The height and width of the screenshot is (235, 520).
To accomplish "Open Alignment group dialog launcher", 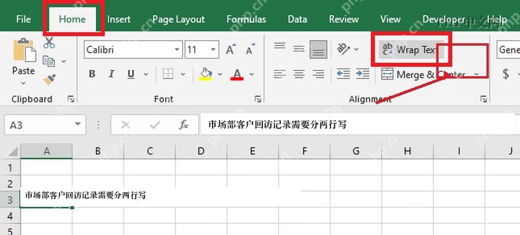I will coord(484,99).
